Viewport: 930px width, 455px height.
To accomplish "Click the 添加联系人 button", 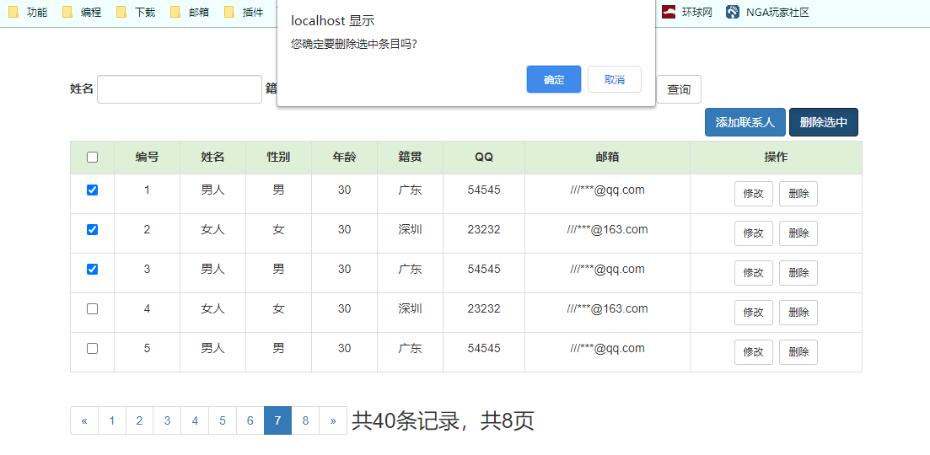I will 745,122.
